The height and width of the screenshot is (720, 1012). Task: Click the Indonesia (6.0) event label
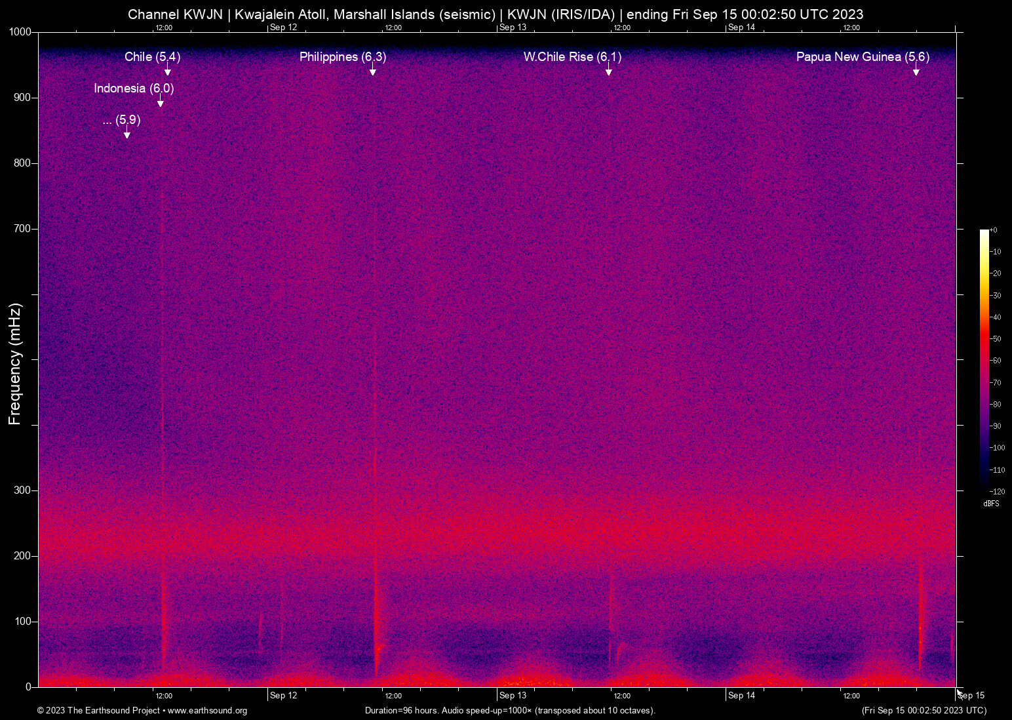pos(134,89)
